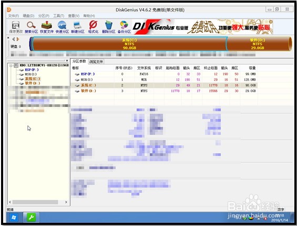Click drive icon beside MSR(1) in tree

tap(22, 74)
